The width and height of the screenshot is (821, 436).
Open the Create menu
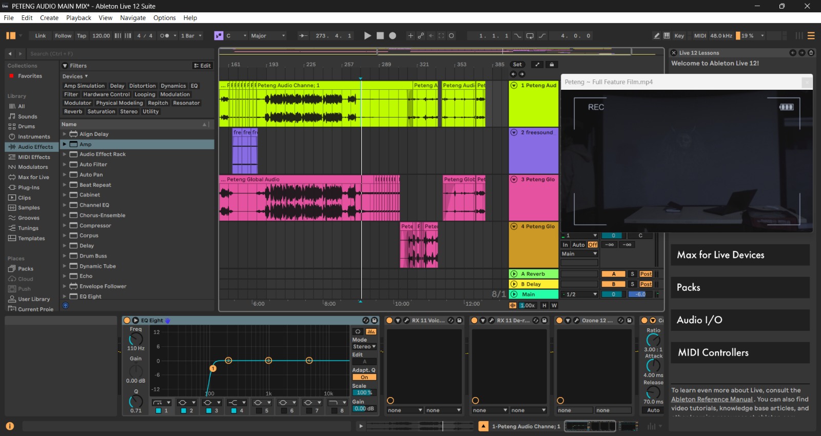click(49, 18)
